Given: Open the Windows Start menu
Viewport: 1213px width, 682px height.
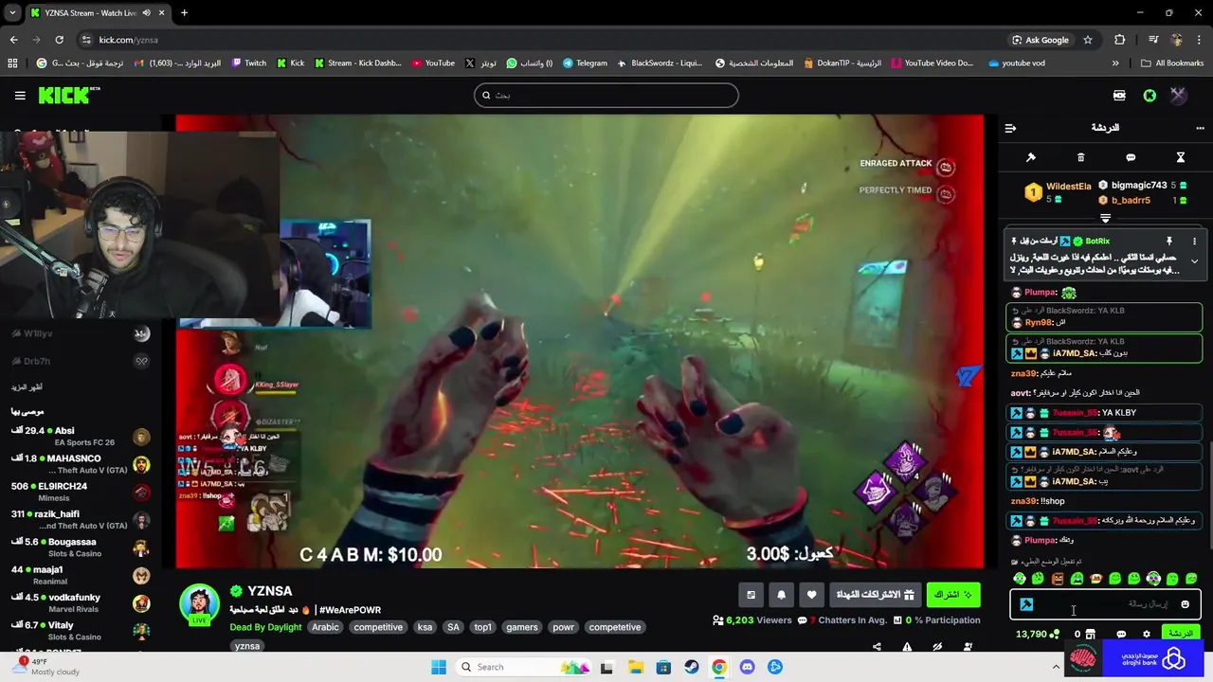Looking at the screenshot, I should pyautogui.click(x=439, y=667).
